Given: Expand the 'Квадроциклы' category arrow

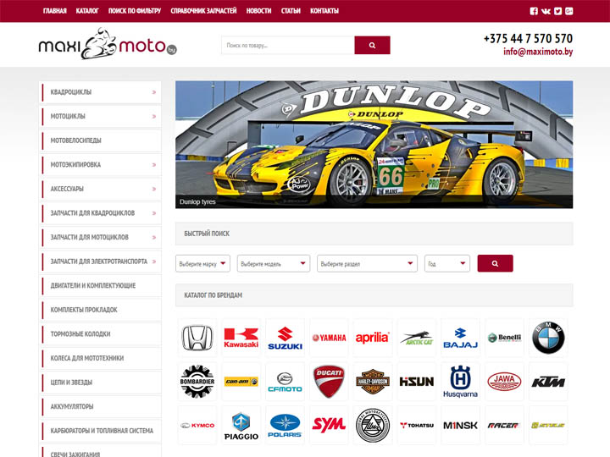Looking at the screenshot, I should 154,92.
